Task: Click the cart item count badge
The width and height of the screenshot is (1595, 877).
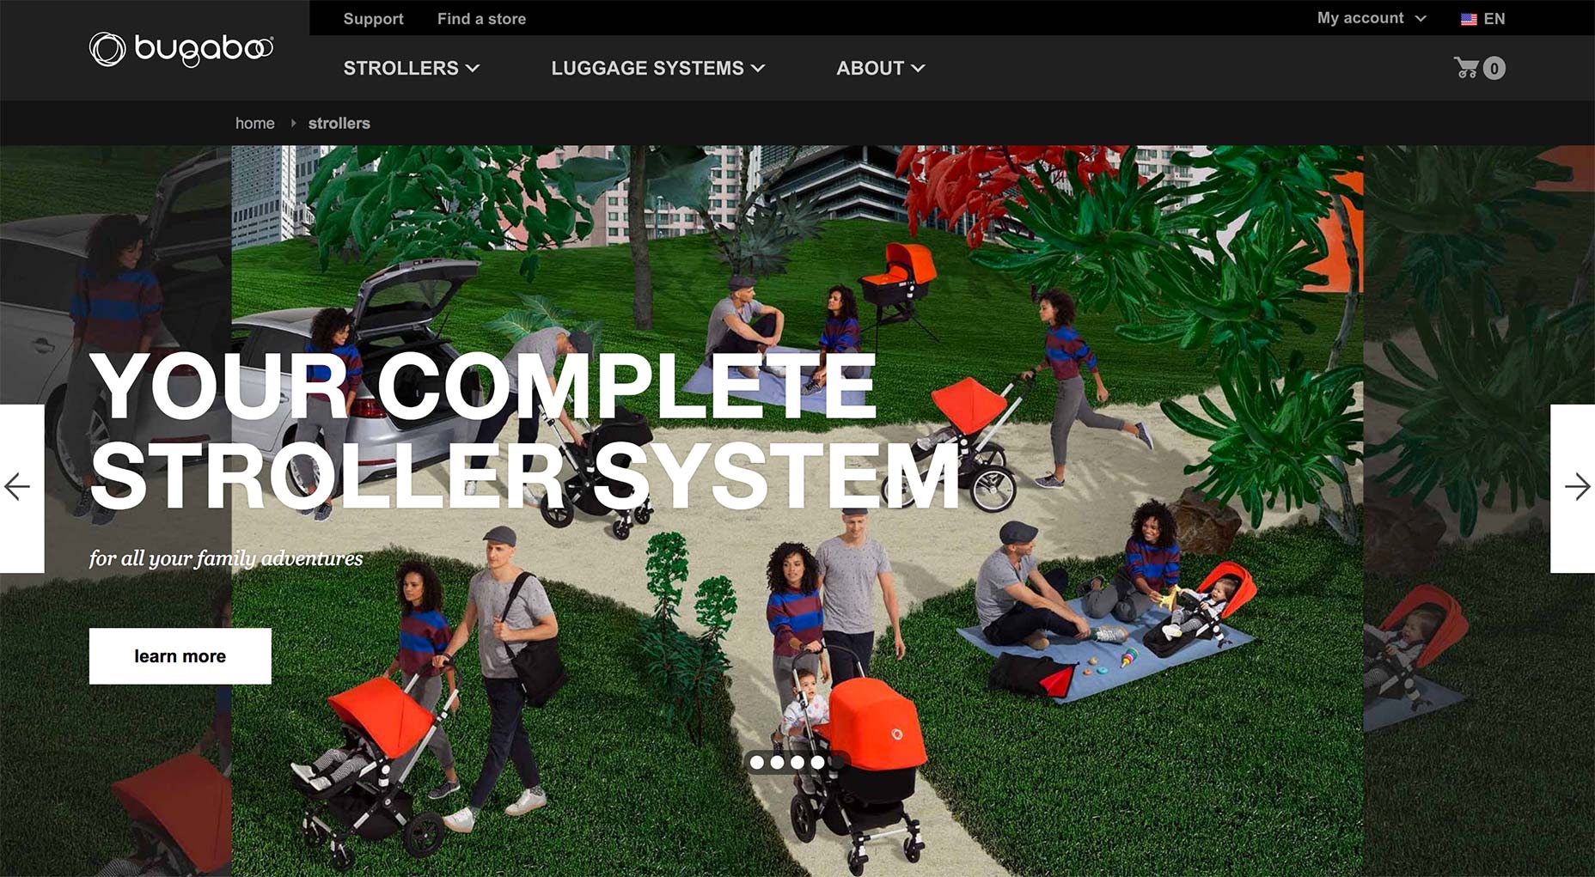Action: [x=1494, y=69]
